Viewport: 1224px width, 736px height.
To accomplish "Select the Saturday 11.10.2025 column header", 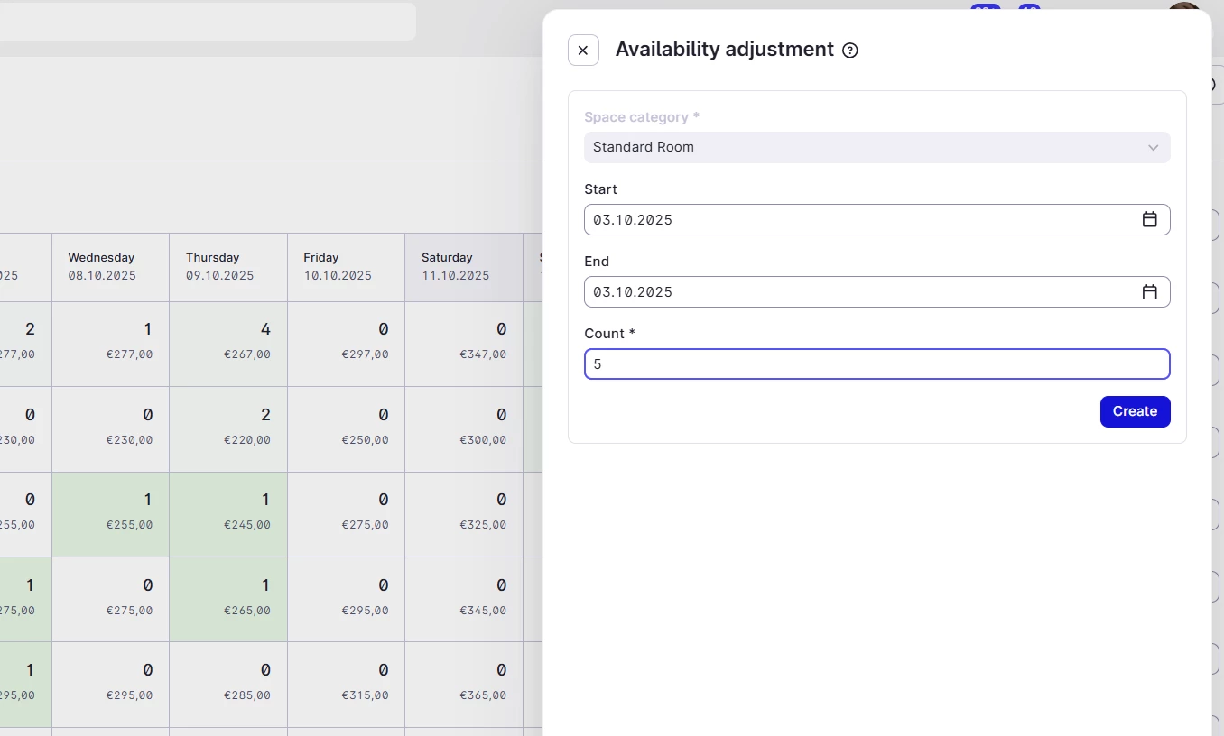I will [x=463, y=267].
